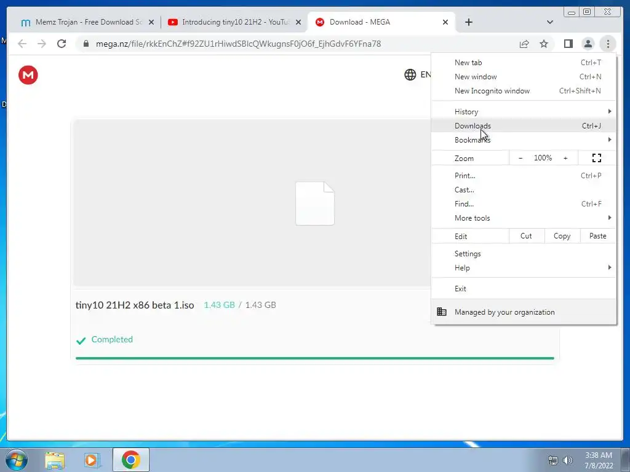
Task: Click the file placeholder icon on MEGA page
Action: (x=315, y=203)
